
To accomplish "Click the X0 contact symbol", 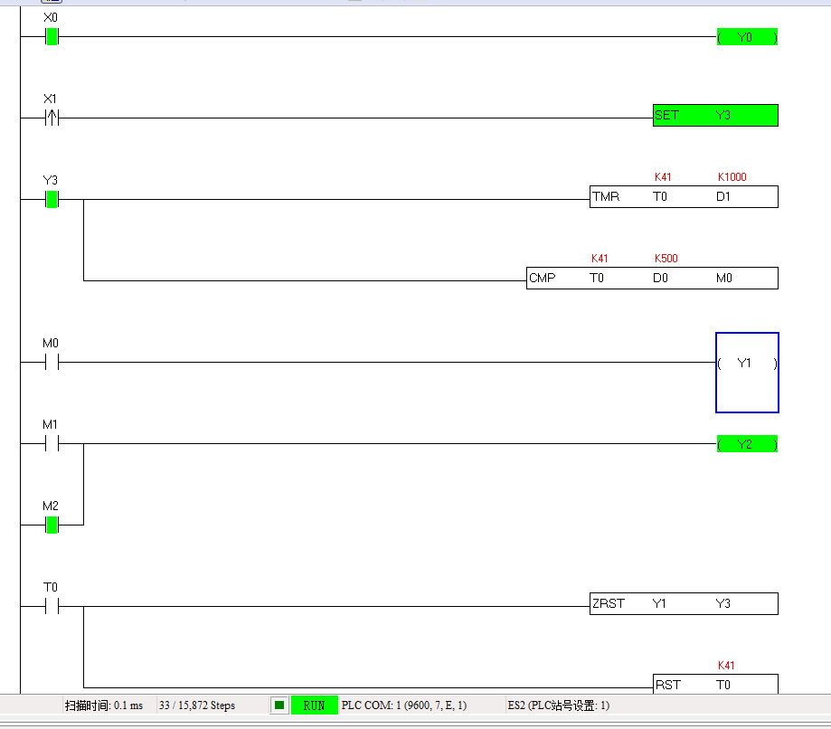I will click(52, 37).
